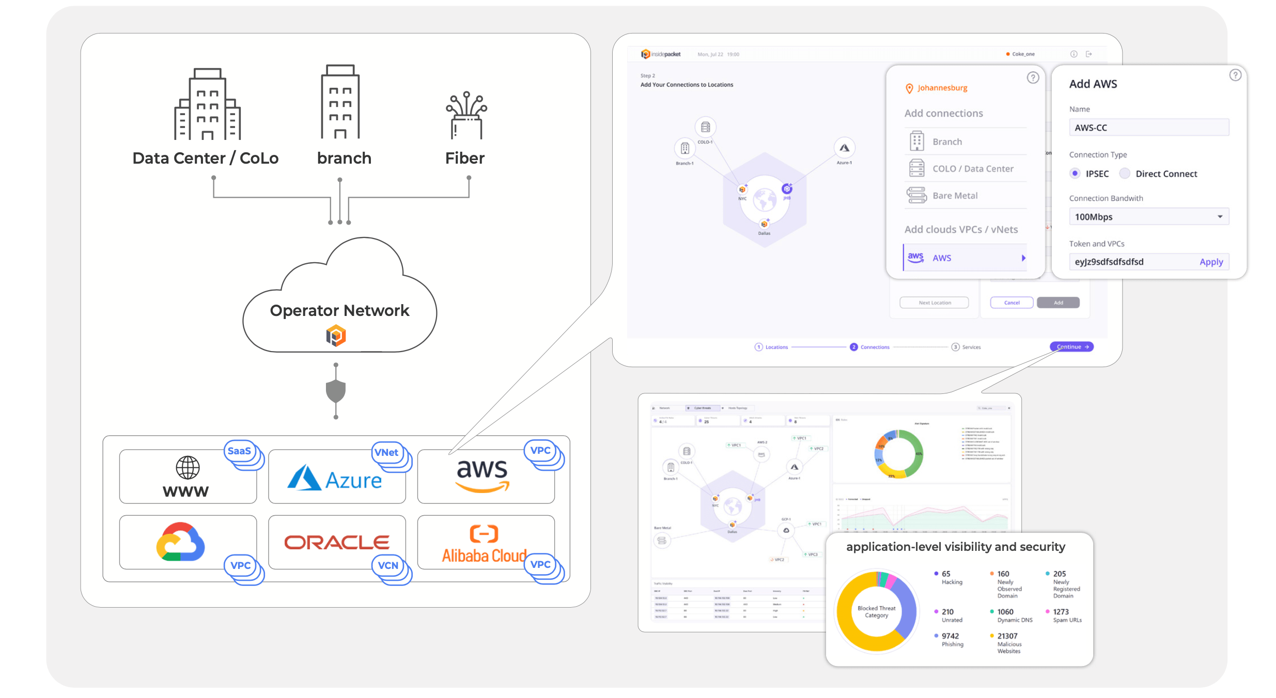Click the Alibaba Cloud logo tile
Screen dimensions: 1276x698
coord(486,542)
